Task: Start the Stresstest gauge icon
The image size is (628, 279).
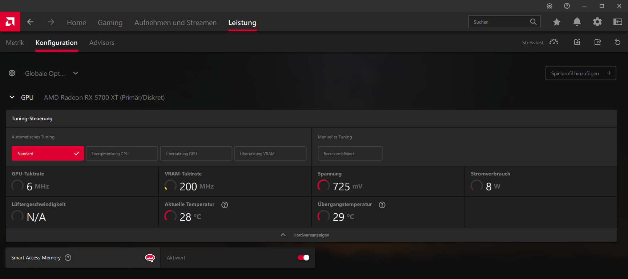Action: [554, 42]
